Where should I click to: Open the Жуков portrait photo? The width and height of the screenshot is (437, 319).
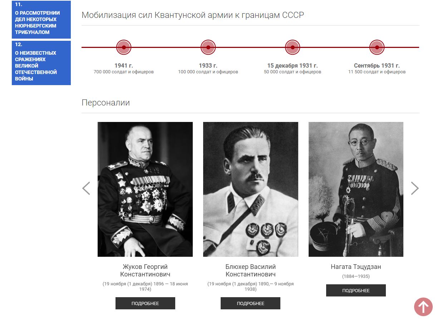pyautogui.click(x=145, y=189)
